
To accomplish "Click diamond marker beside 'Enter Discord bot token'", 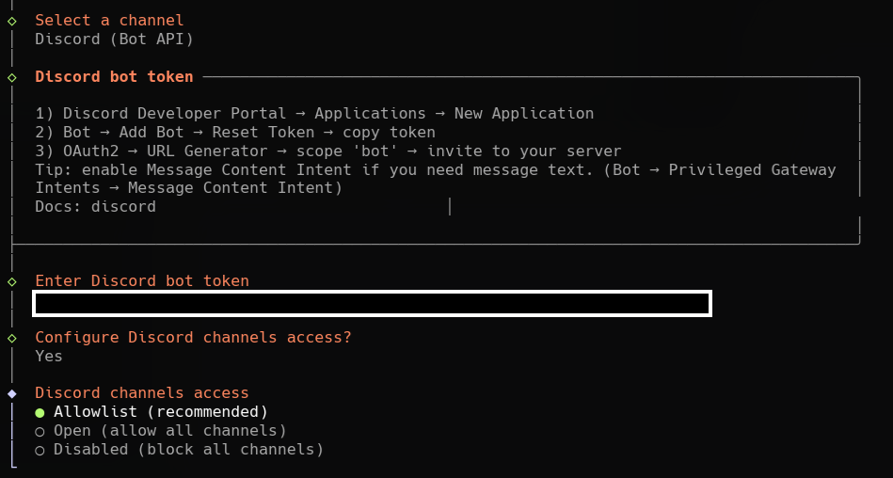I will point(12,281).
